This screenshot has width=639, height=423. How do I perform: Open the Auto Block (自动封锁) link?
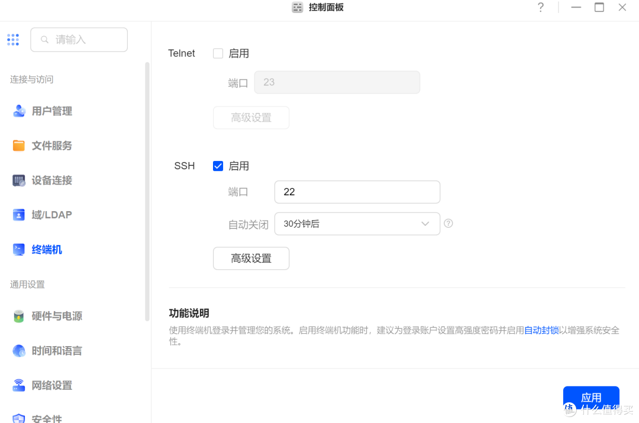[x=541, y=331]
